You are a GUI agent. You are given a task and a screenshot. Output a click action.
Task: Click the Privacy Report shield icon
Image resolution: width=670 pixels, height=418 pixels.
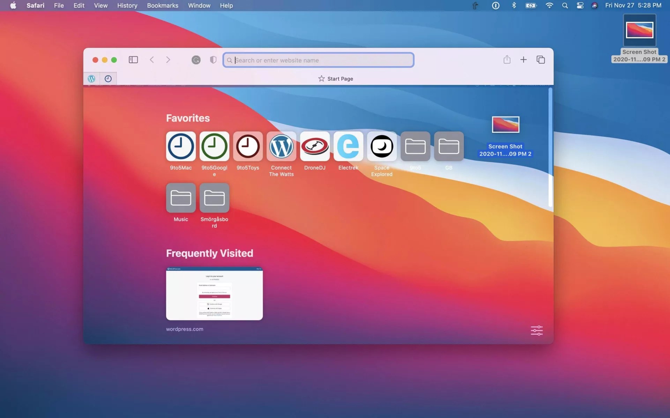213,60
